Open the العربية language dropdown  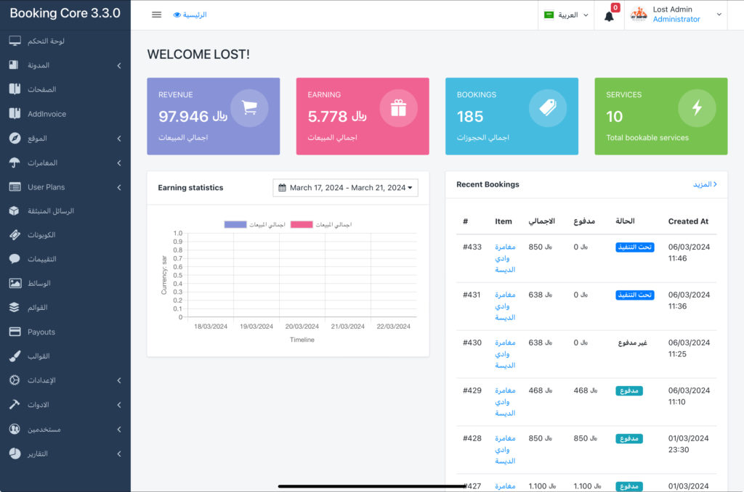point(566,15)
